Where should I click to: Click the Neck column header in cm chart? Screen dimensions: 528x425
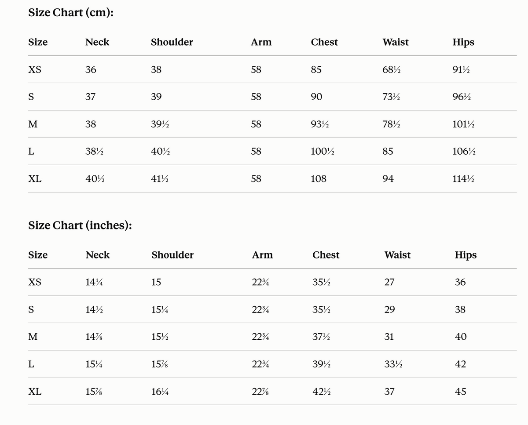(97, 42)
